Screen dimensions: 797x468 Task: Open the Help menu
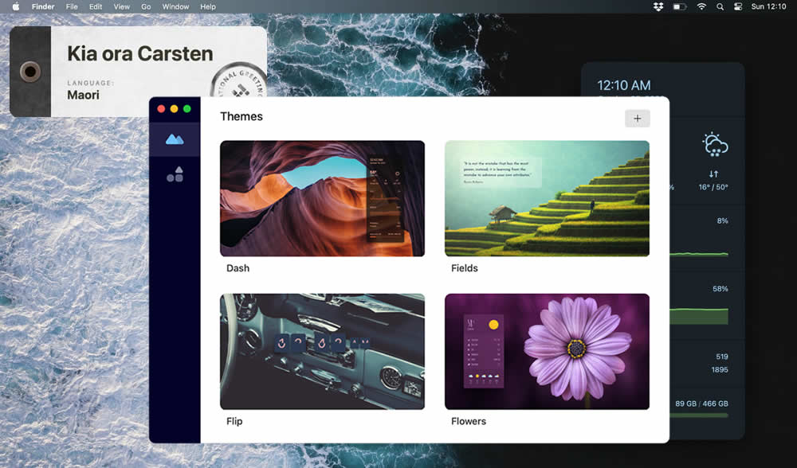tap(208, 6)
